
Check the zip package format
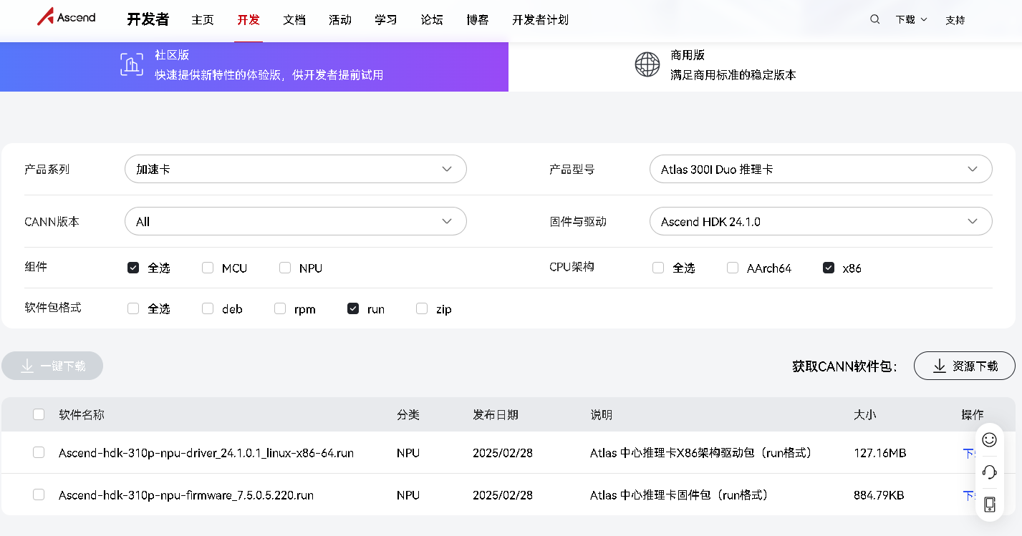click(422, 308)
